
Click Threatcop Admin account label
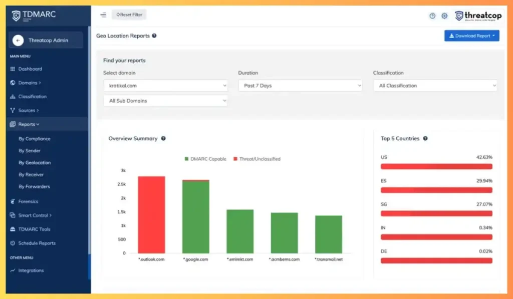point(49,40)
